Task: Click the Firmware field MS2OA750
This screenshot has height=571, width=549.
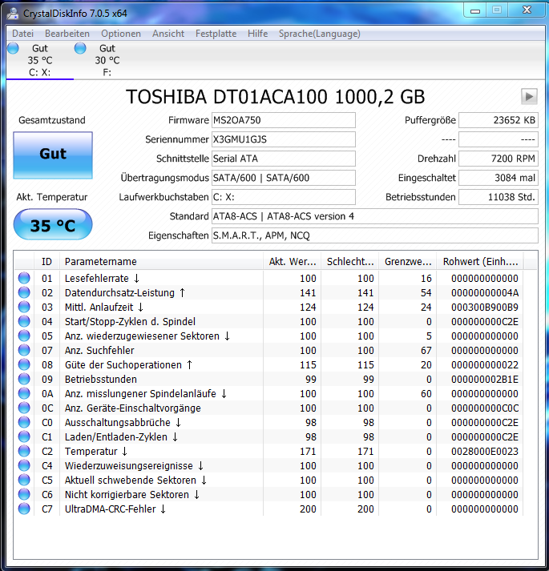Action: coord(283,120)
